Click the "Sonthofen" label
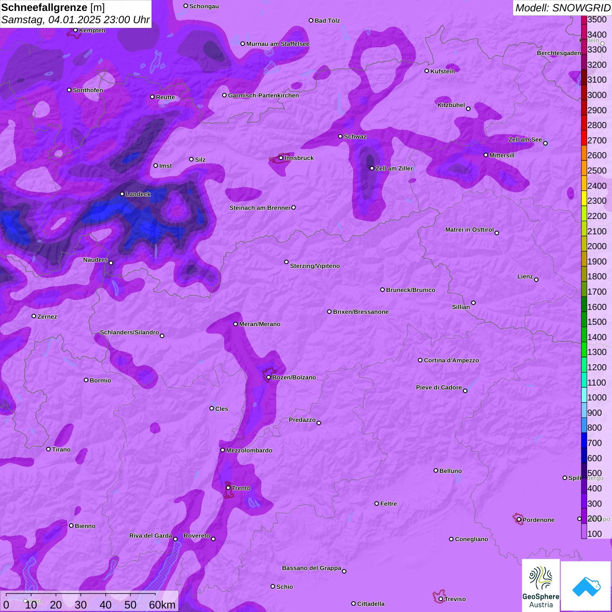 click(x=88, y=90)
